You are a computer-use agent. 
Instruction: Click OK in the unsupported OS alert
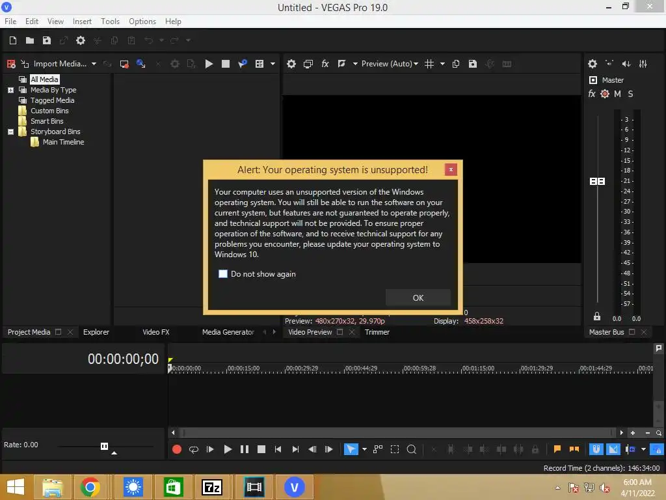point(418,298)
